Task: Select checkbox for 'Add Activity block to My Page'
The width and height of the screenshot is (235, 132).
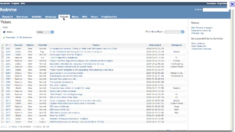Action: pyautogui.click(x=2, y=97)
